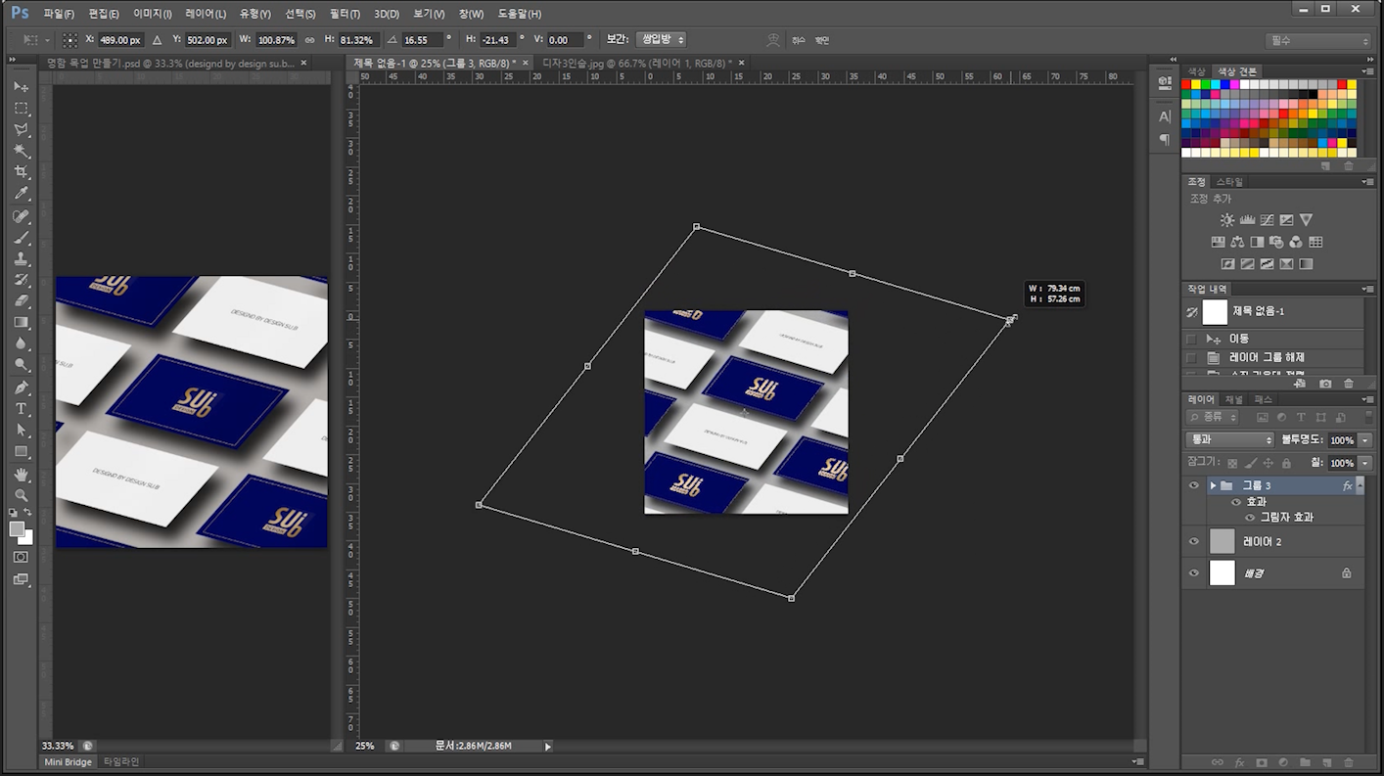Add layer mask in Layers panel

tap(1261, 762)
